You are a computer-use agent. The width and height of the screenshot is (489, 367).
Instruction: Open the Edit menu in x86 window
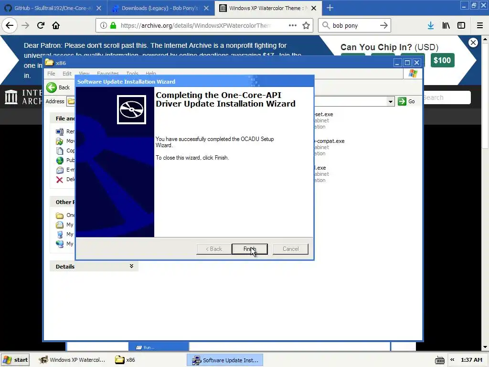67,74
